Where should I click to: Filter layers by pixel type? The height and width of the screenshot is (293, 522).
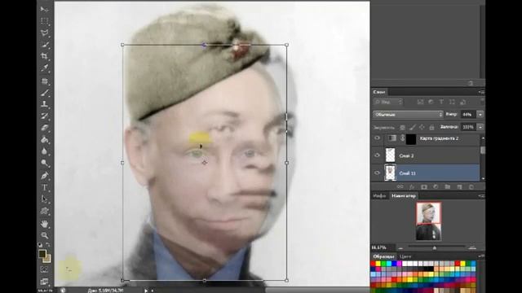point(421,102)
